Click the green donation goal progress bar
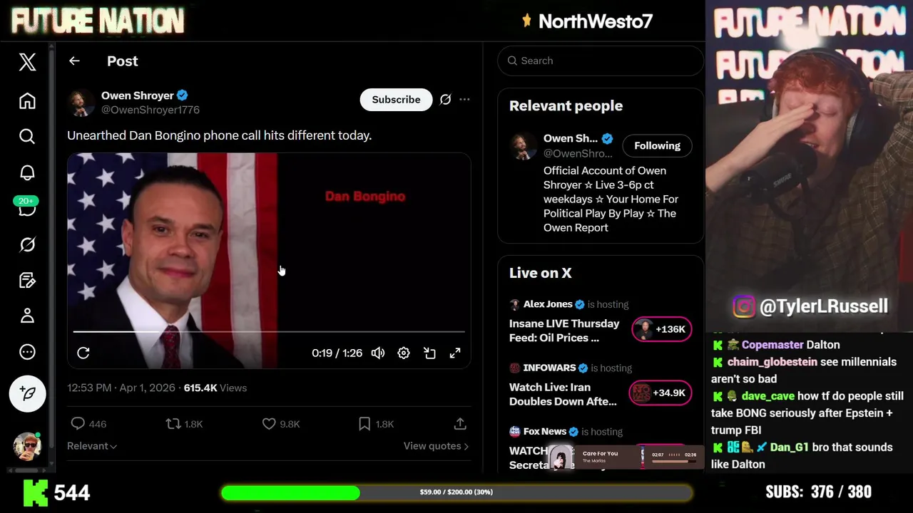 point(456,492)
